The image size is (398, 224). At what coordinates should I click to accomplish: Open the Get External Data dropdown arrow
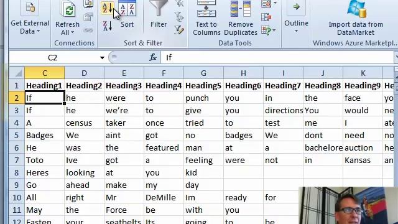pyautogui.click(x=39, y=31)
